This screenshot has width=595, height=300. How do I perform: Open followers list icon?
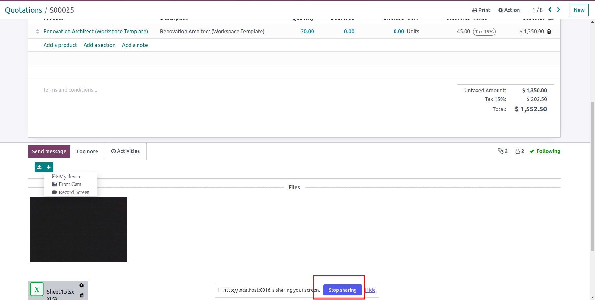point(520,151)
